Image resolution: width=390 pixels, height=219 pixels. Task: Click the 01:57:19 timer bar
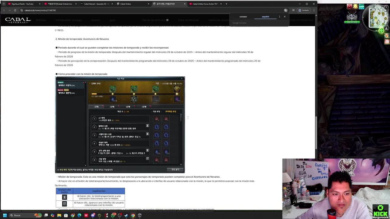click(x=352, y=22)
